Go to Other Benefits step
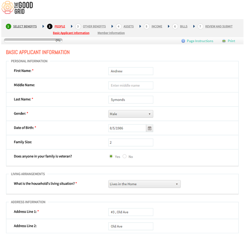Viewport: 244px width, 239px height. (x=94, y=27)
